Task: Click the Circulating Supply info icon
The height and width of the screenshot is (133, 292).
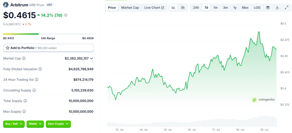Action: click(34, 90)
